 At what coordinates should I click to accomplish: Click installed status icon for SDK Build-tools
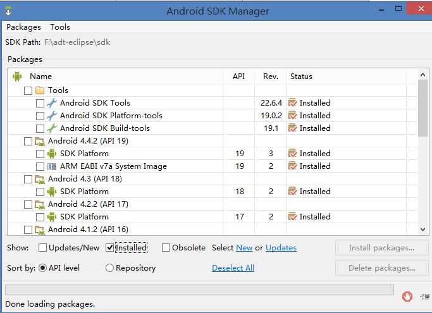293,128
